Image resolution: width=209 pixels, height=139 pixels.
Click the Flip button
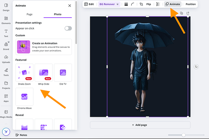pyautogui.click(x=149, y=4)
